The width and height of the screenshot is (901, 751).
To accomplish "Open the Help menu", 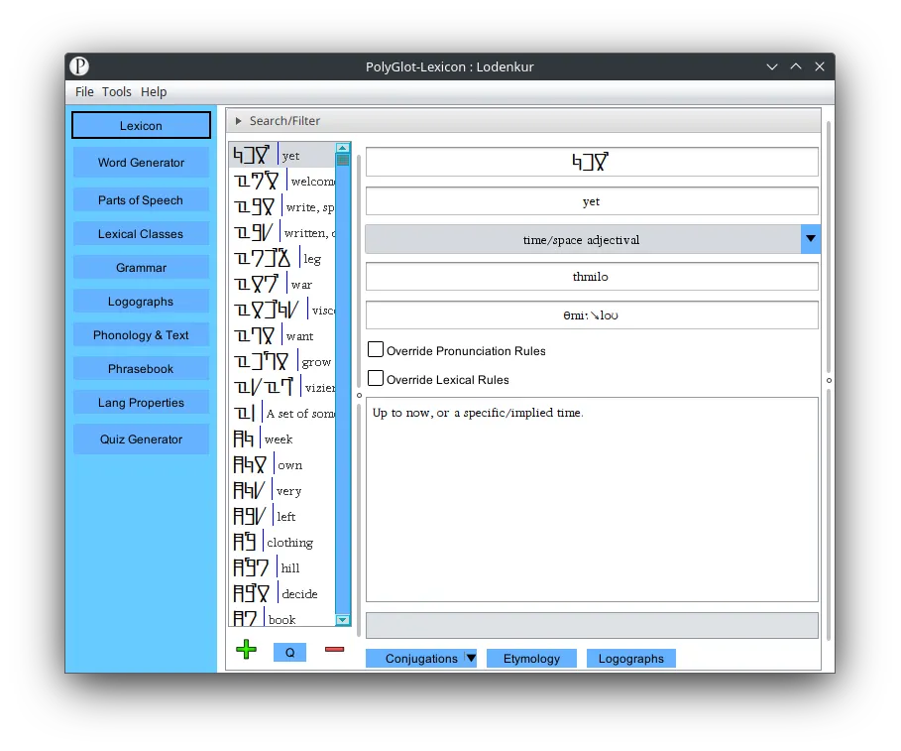I will click(x=154, y=92).
